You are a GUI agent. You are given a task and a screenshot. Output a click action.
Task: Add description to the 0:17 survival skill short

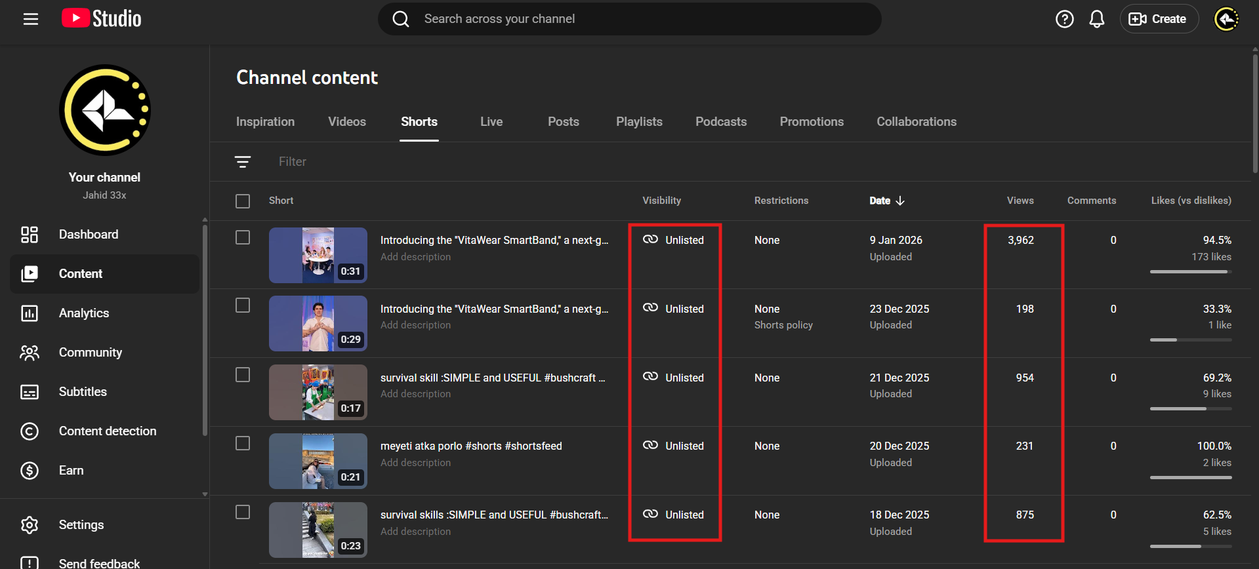point(415,394)
